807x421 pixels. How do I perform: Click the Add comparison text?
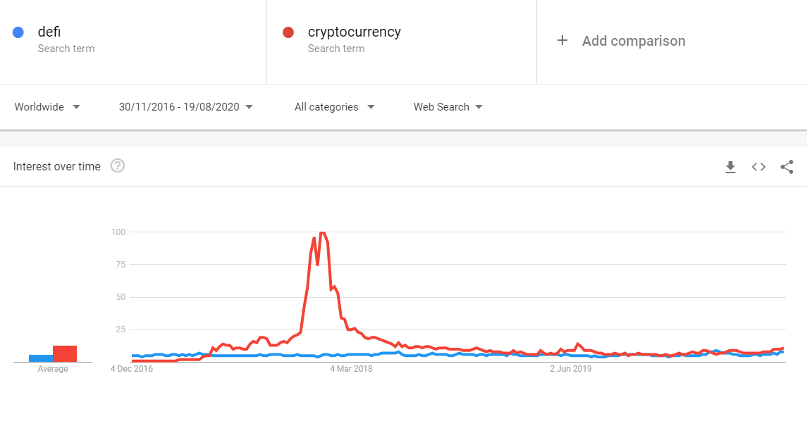(x=634, y=41)
